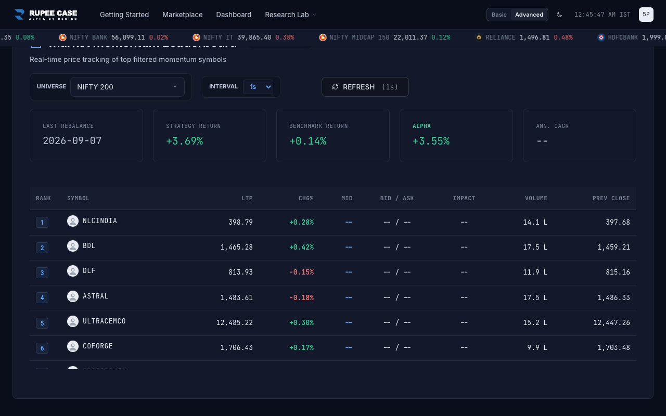
Task: Click the COFORGE symbol avatar icon
Action: click(73, 346)
